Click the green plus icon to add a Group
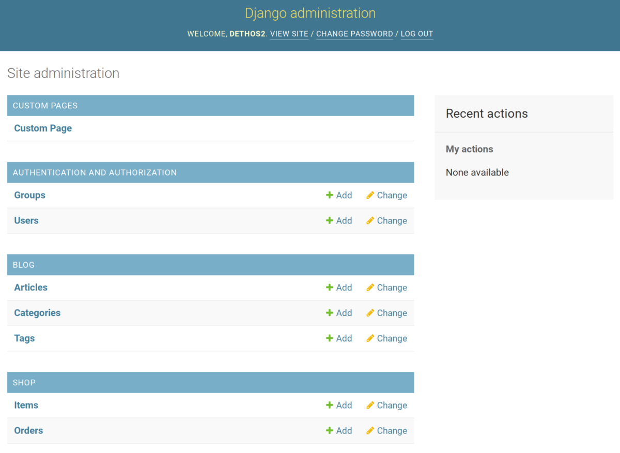The height and width of the screenshot is (453, 620). pyautogui.click(x=329, y=195)
